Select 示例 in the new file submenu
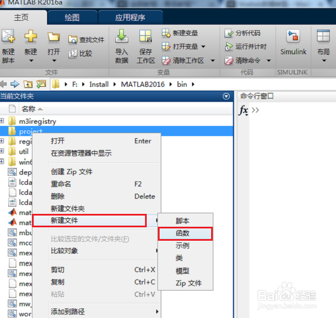 [185, 246]
